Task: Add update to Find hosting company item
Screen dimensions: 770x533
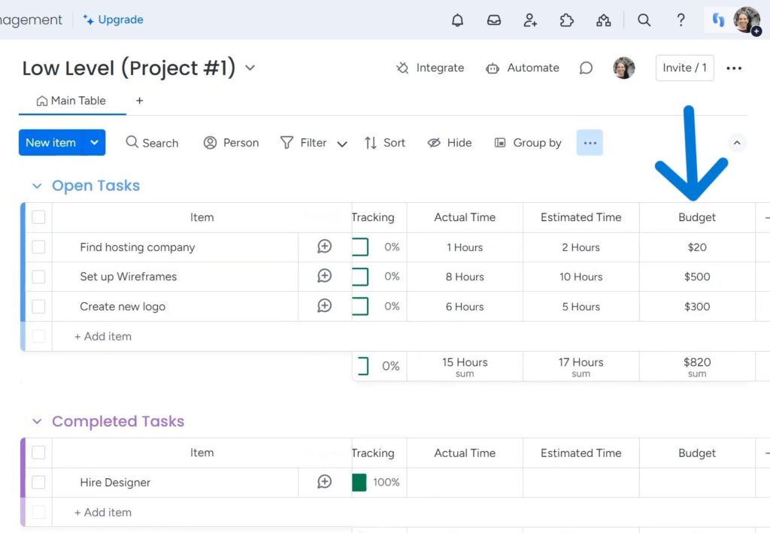Action: coord(324,247)
